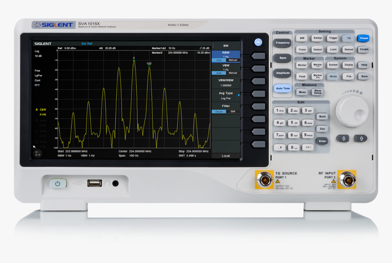Screen dimensions: 392x263
Task: Select the Span control key
Action: coord(283,58)
